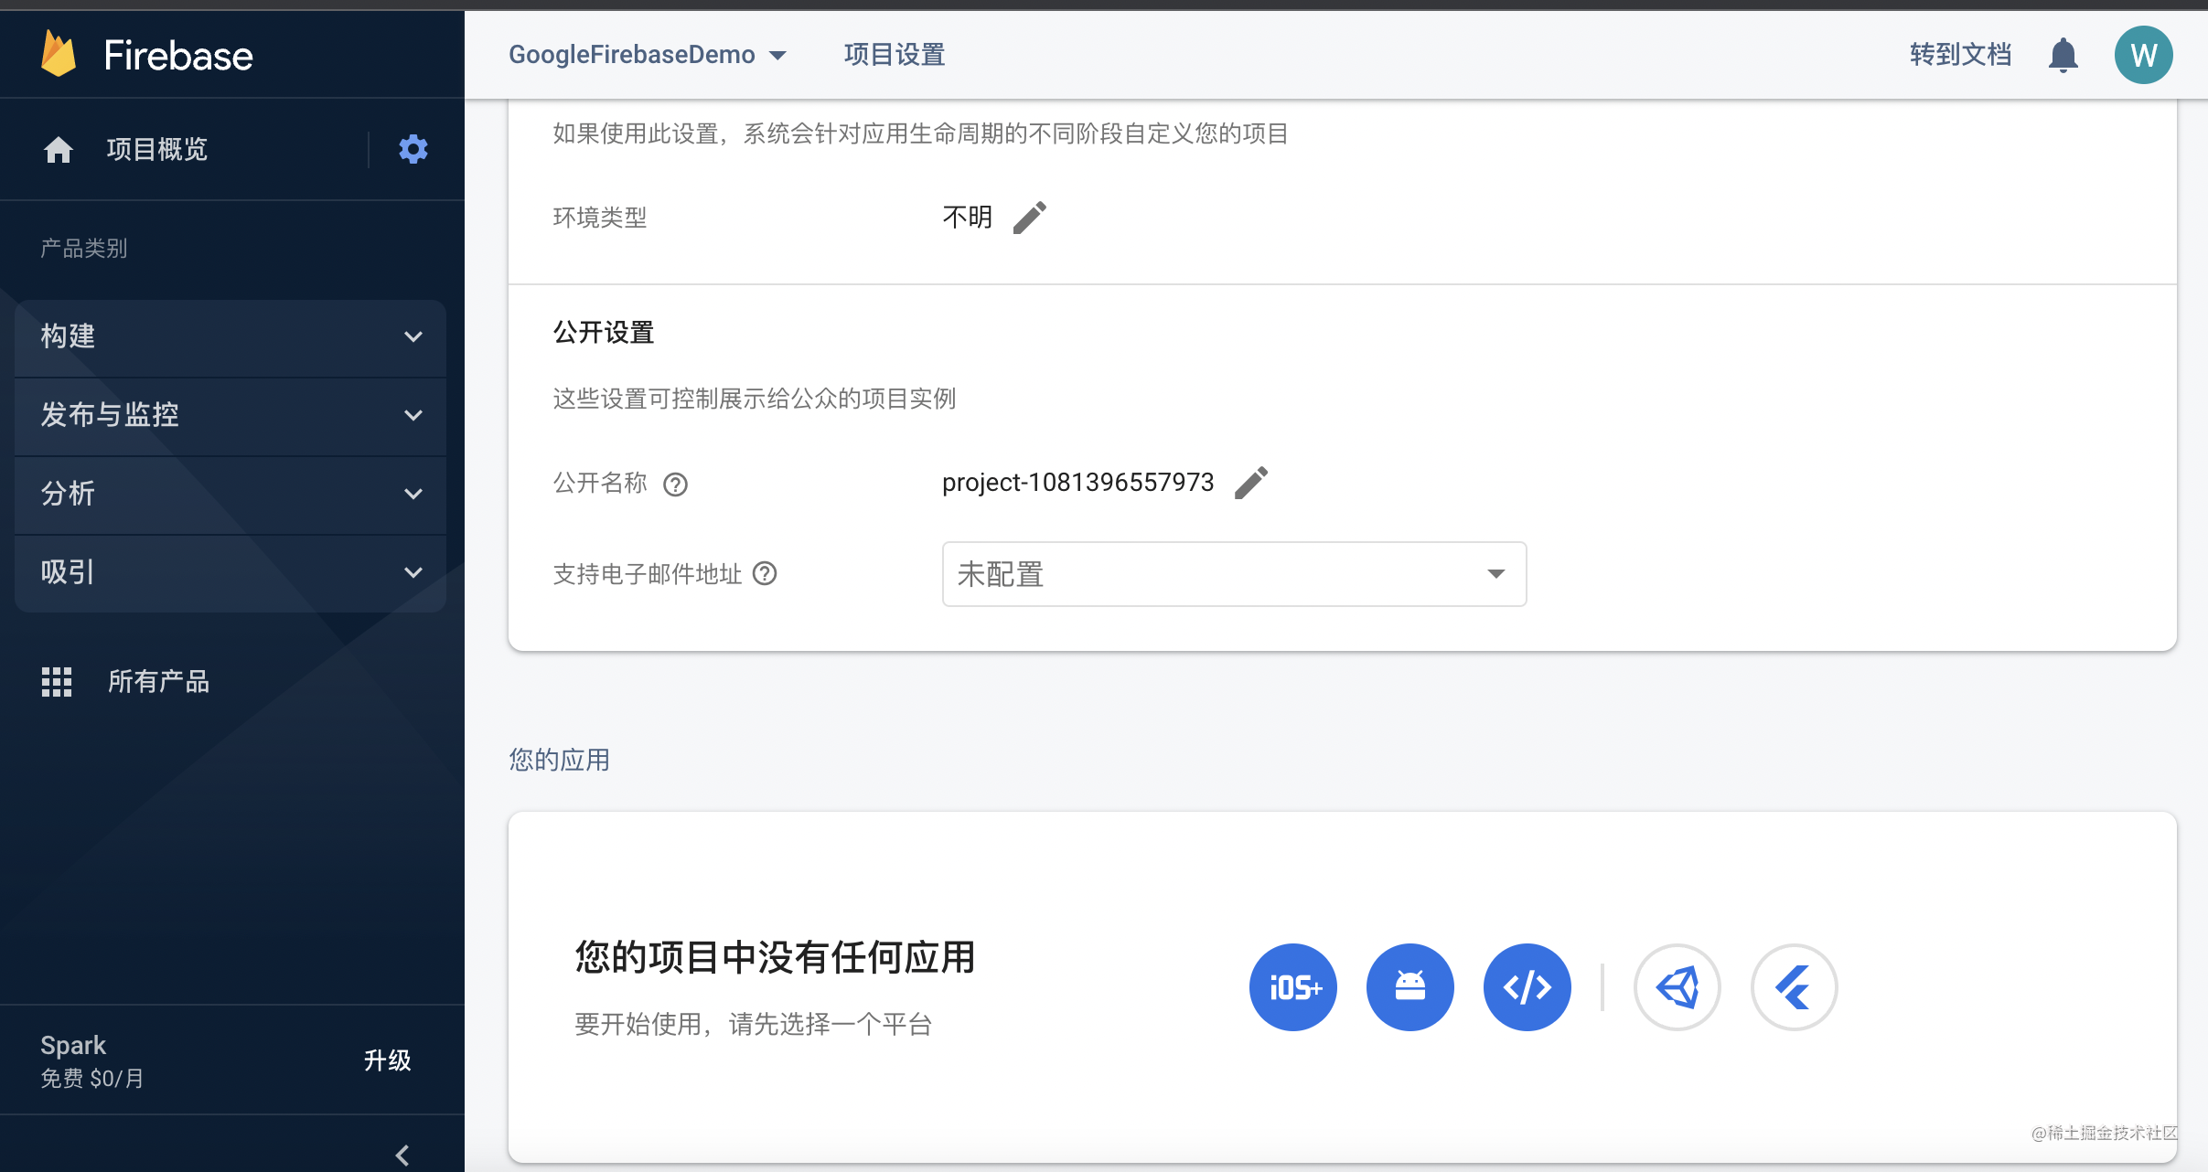The image size is (2208, 1172).
Task: Show help for 支持电子邮件地址
Action: coord(765,574)
